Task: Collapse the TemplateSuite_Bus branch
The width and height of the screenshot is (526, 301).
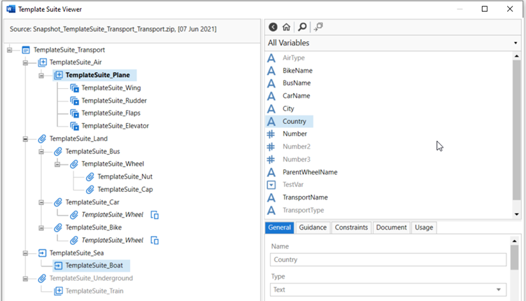Action: point(42,151)
